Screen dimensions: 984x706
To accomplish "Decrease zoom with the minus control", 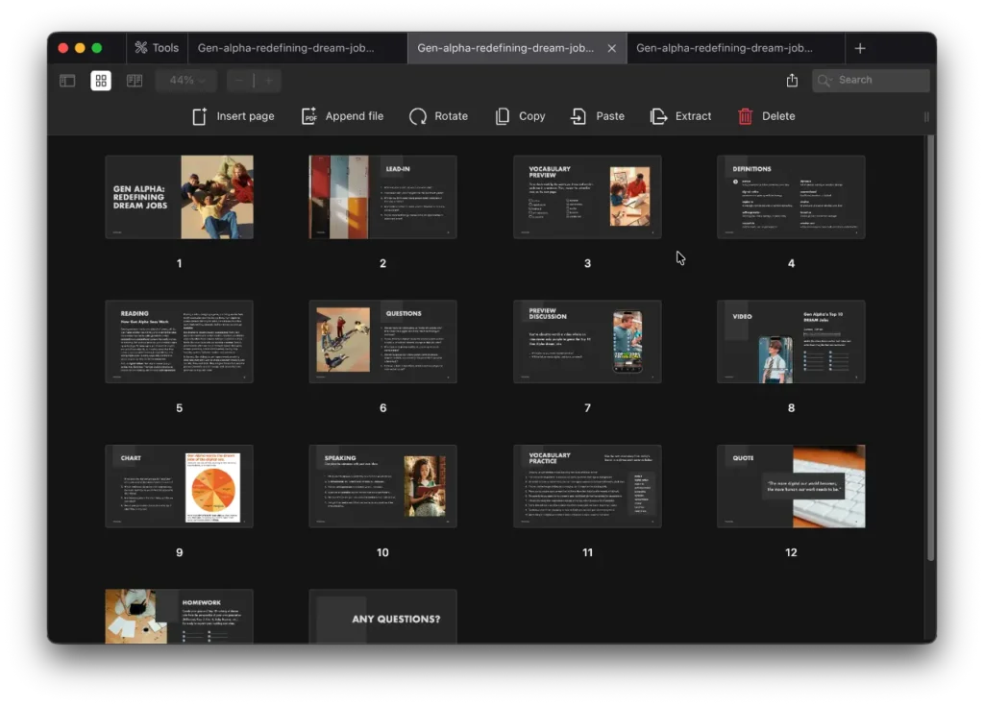I will click(238, 81).
